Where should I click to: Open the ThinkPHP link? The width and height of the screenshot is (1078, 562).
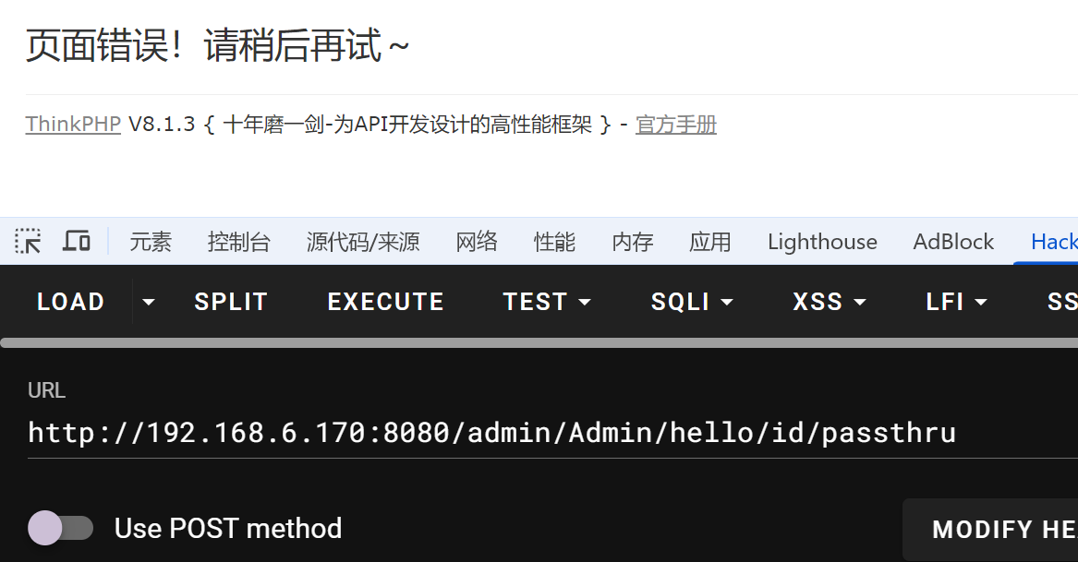(73, 125)
